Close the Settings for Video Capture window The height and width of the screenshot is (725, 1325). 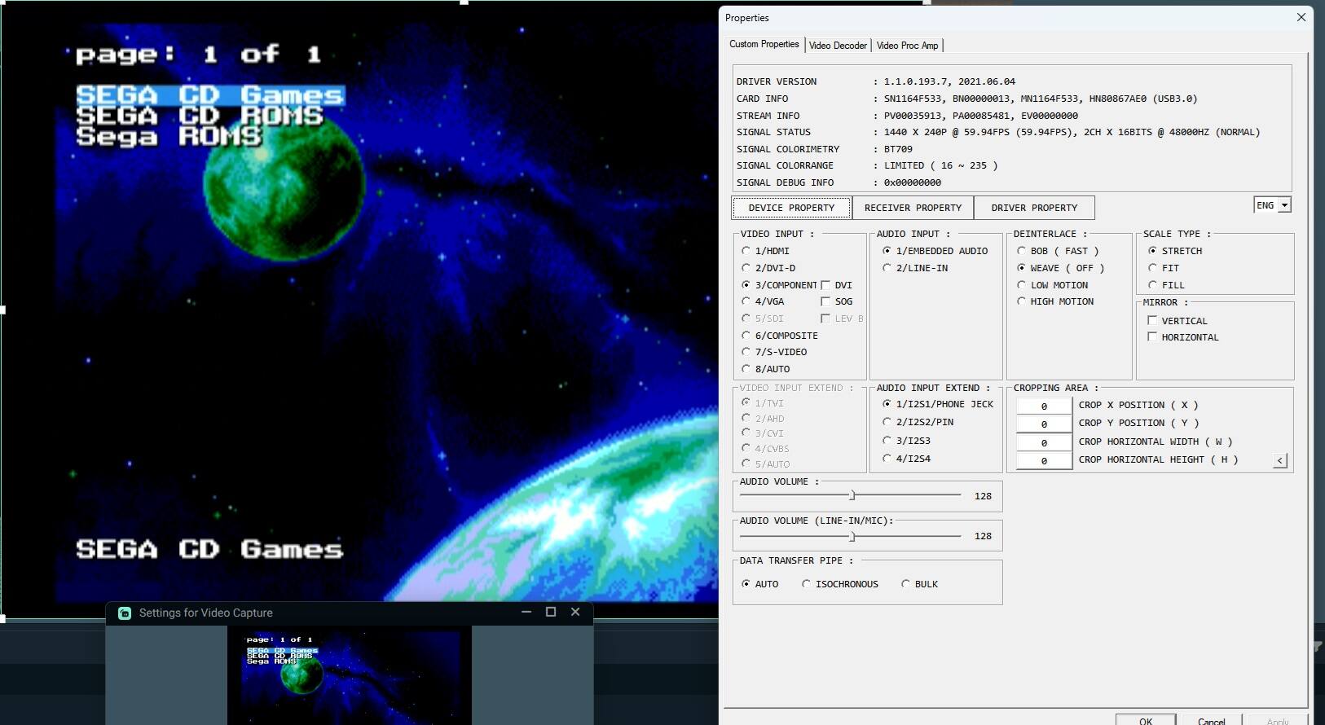pos(575,612)
